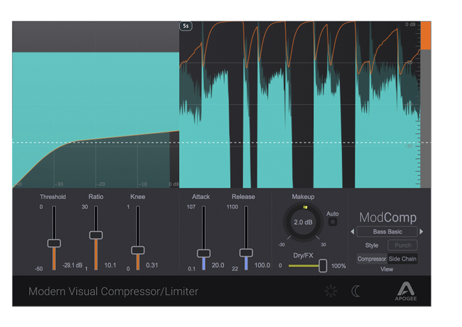Click the Knee slider handle
Viewport: 462px width, 327px height.
(x=138, y=250)
